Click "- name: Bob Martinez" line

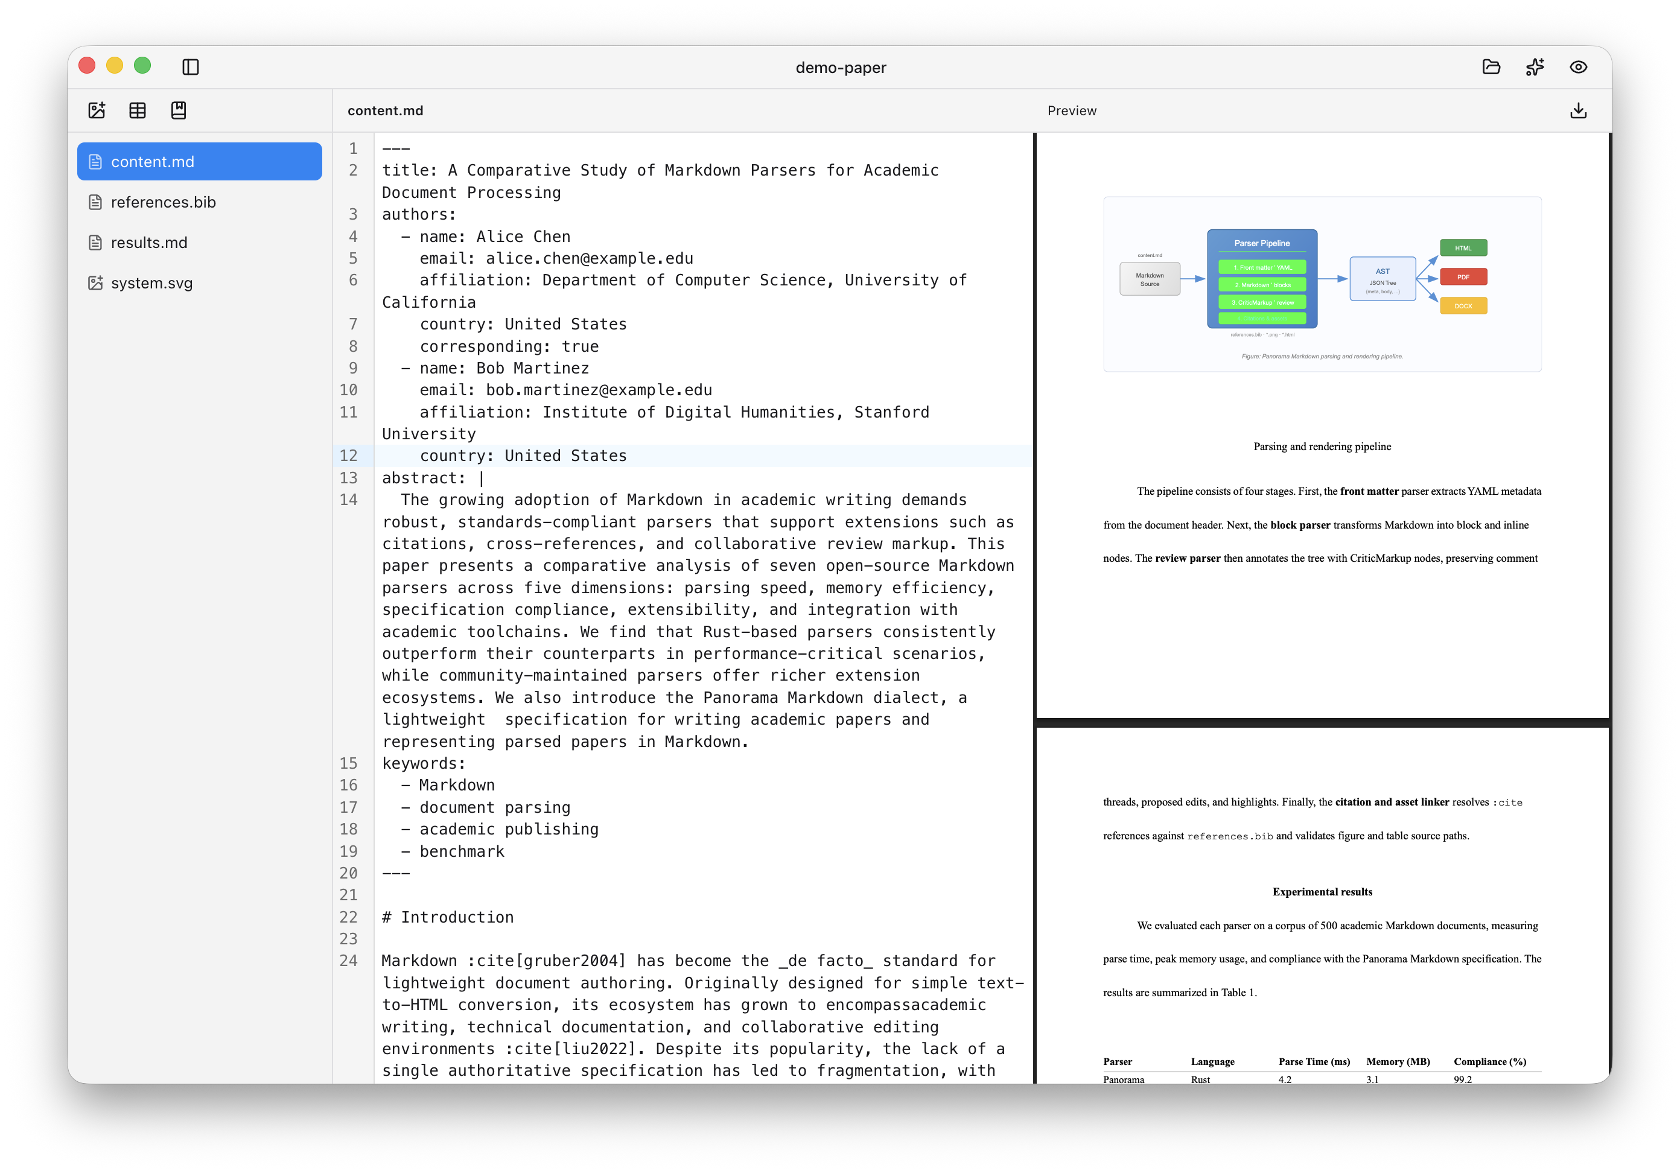495,368
